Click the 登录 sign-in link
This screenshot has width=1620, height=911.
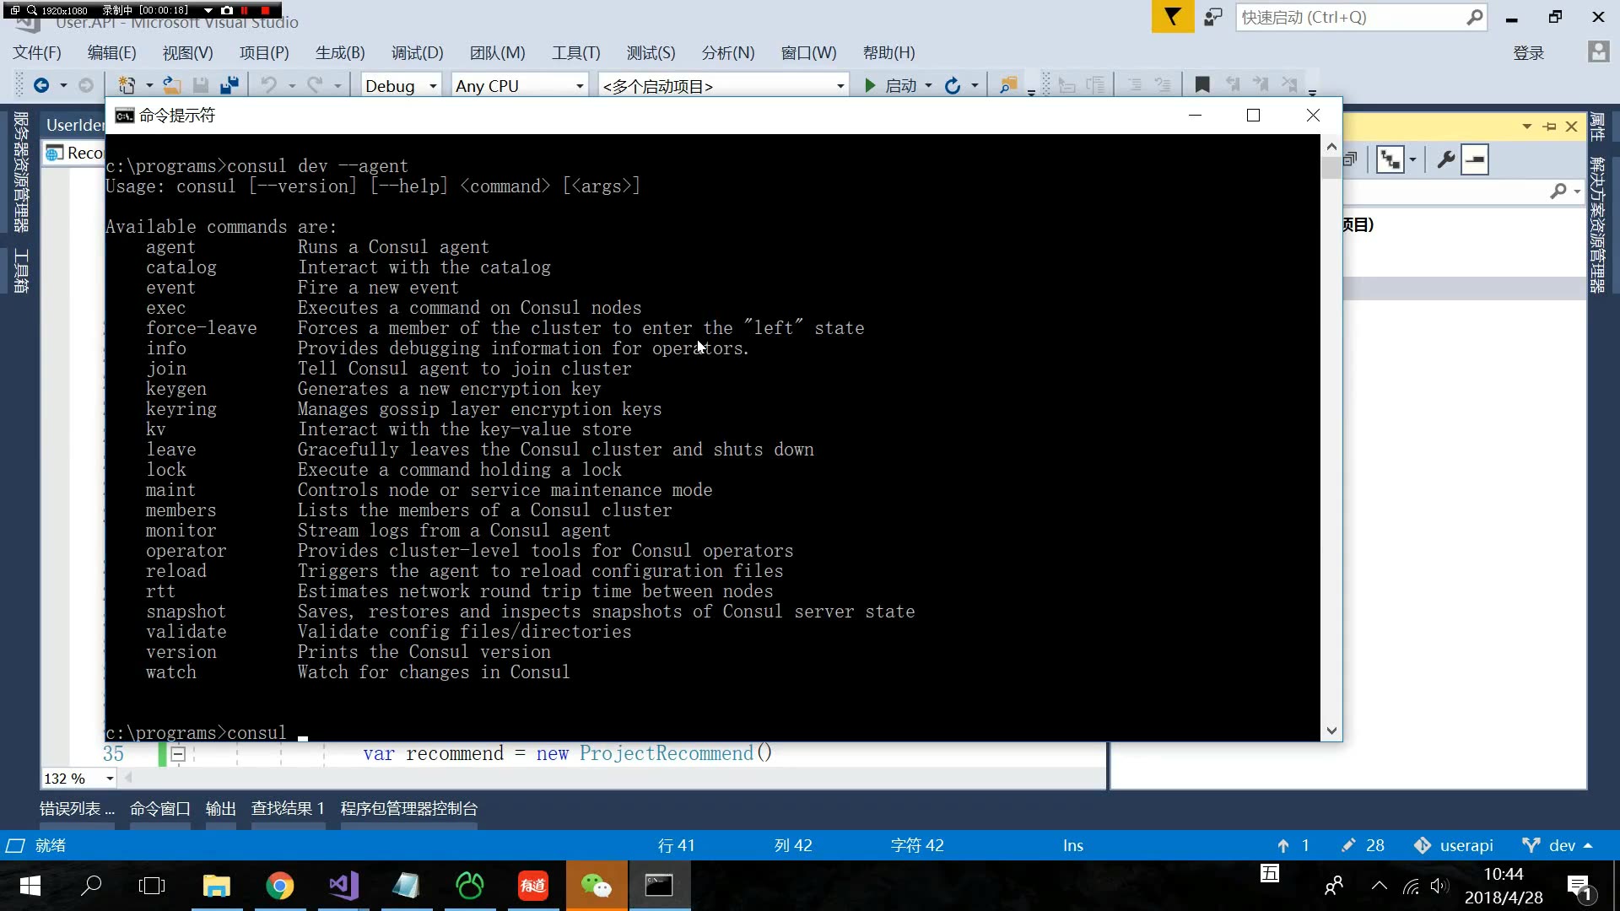click(x=1528, y=53)
